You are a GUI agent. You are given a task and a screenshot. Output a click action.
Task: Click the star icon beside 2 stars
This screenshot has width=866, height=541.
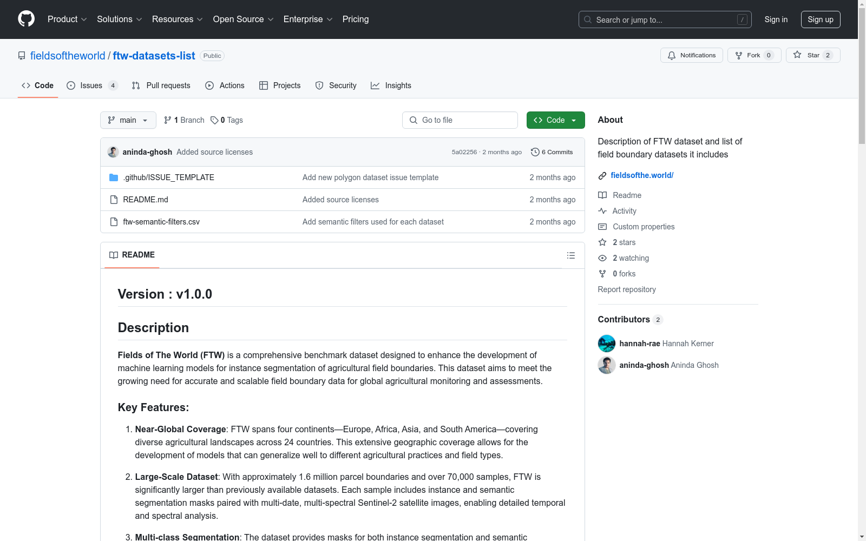click(602, 242)
